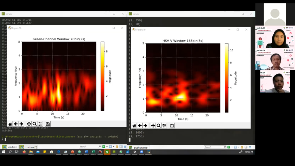Open Configure subplots in Figure 16 toolbar
This screenshot has width=295, height=166.
(x=40, y=124)
